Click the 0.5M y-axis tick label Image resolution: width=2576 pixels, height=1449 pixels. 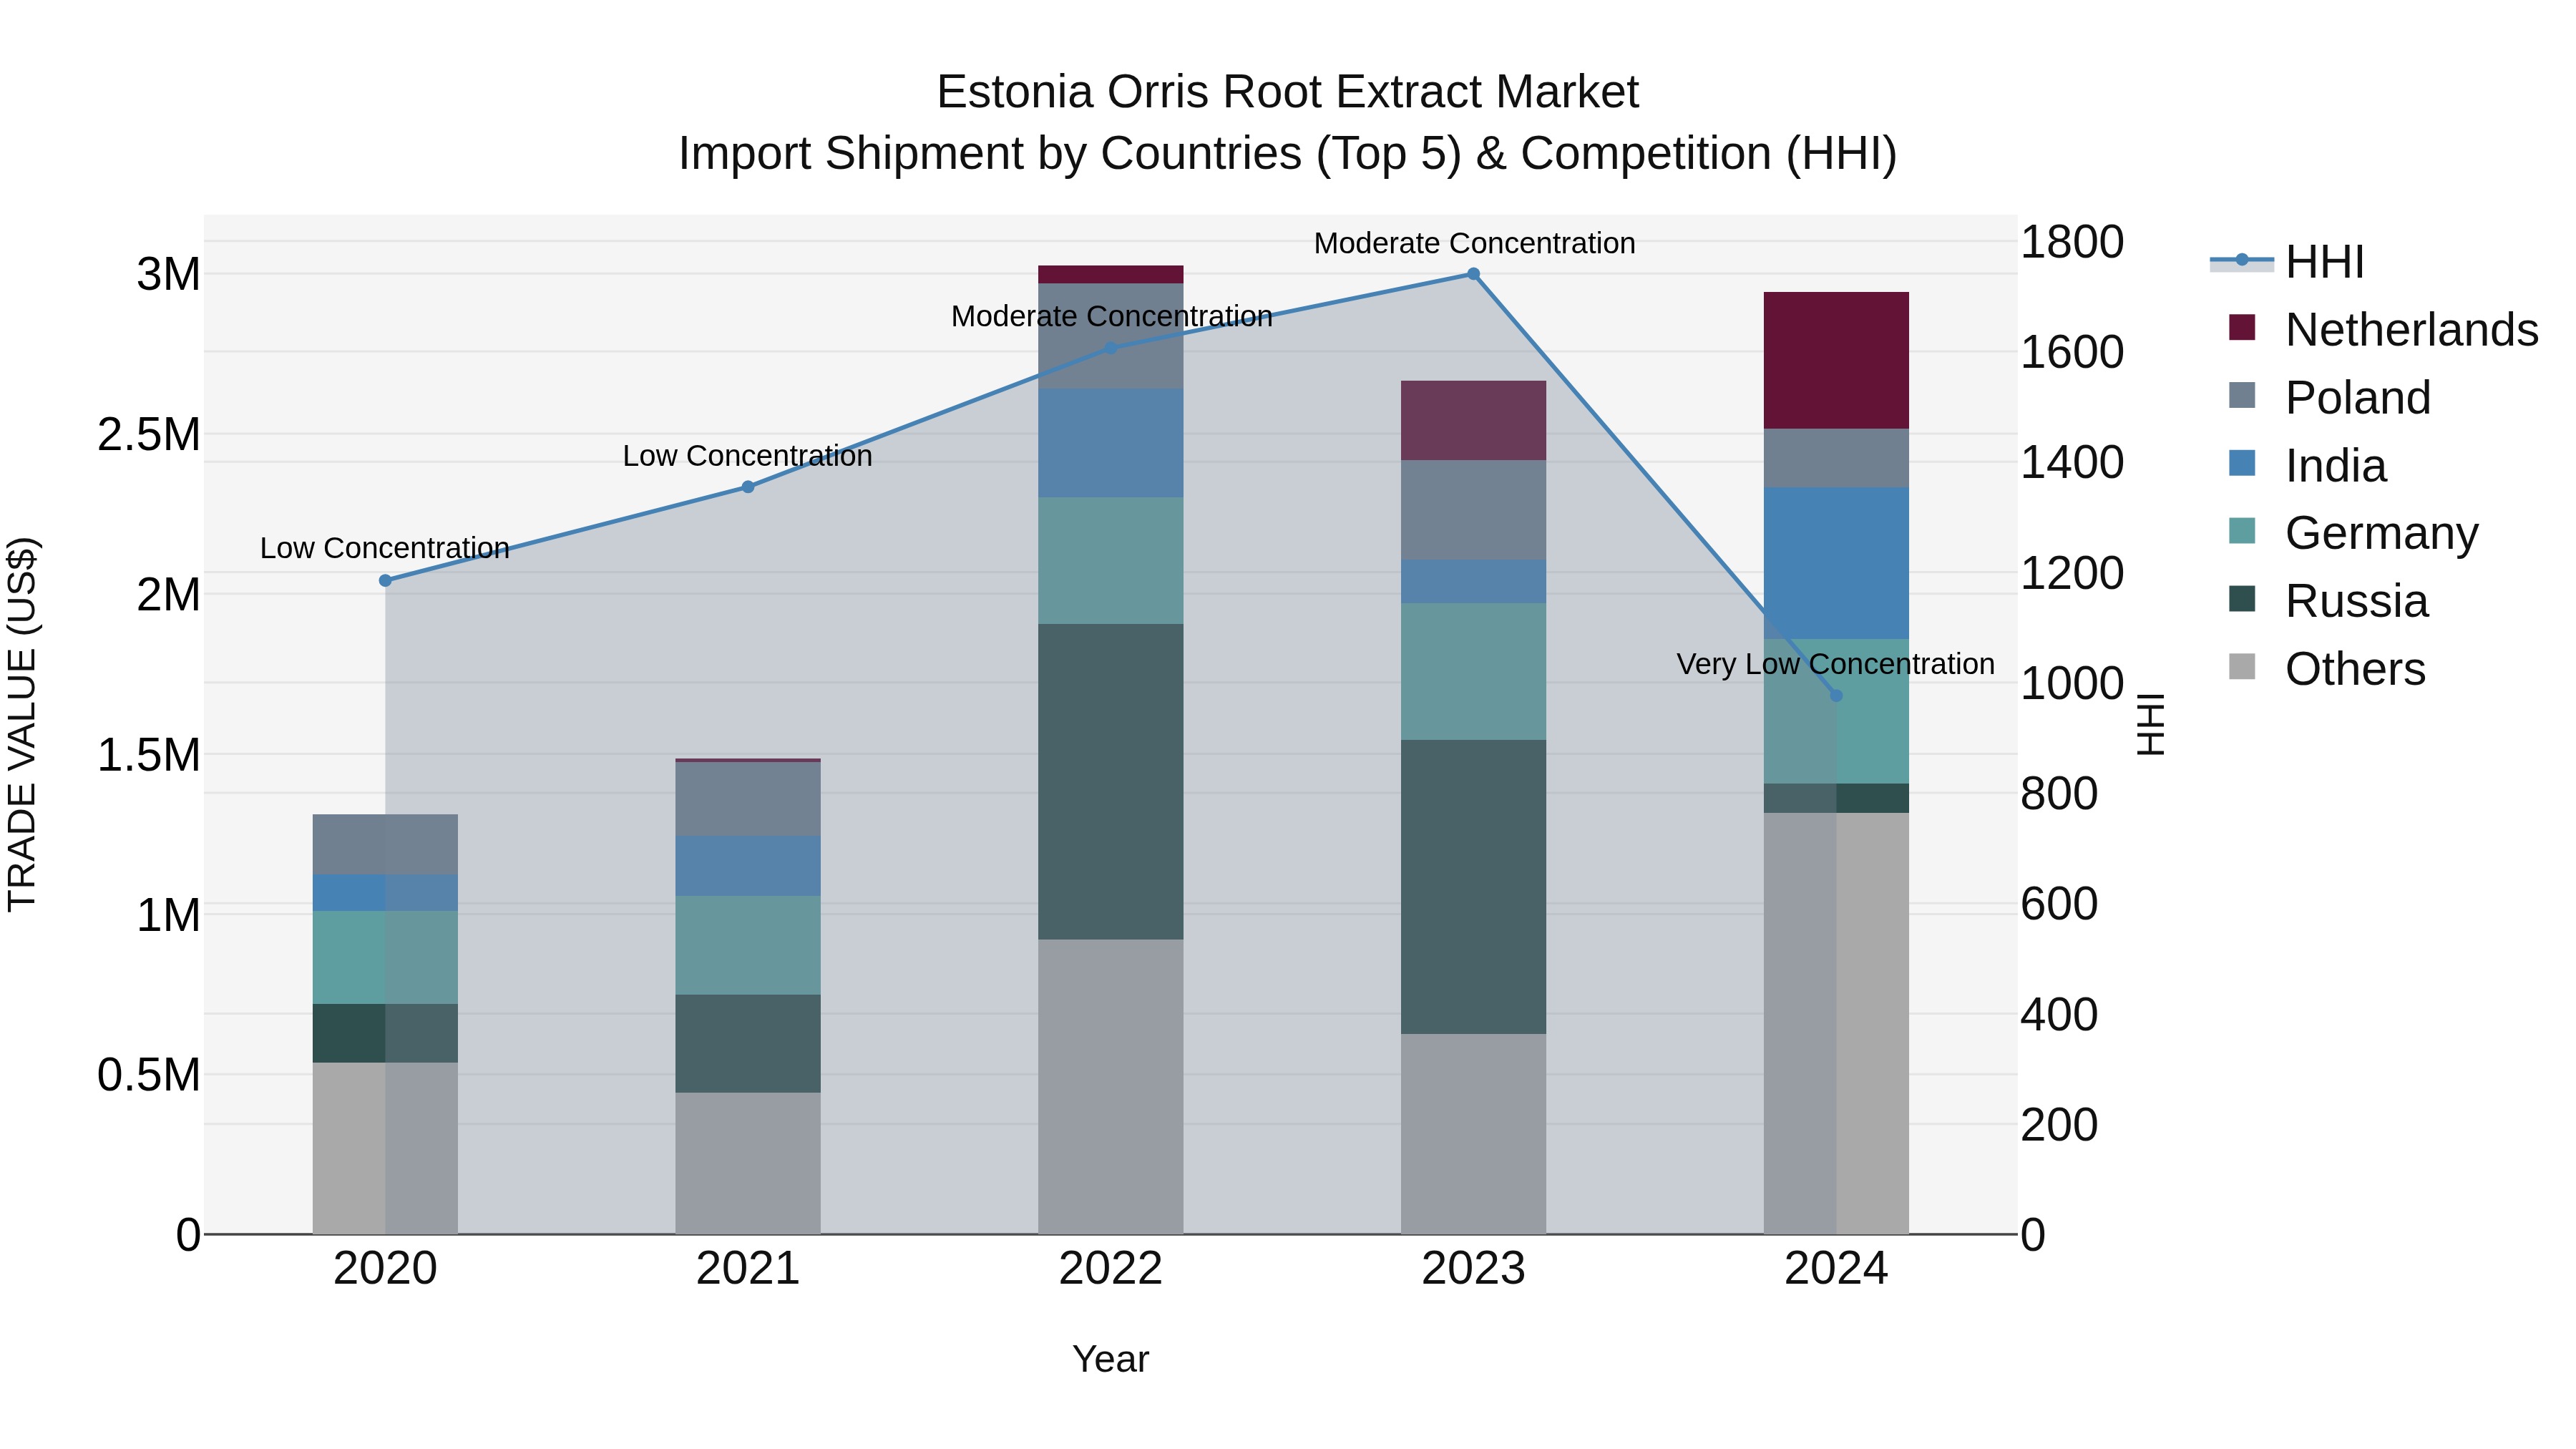pyautogui.click(x=149, y=1075)
